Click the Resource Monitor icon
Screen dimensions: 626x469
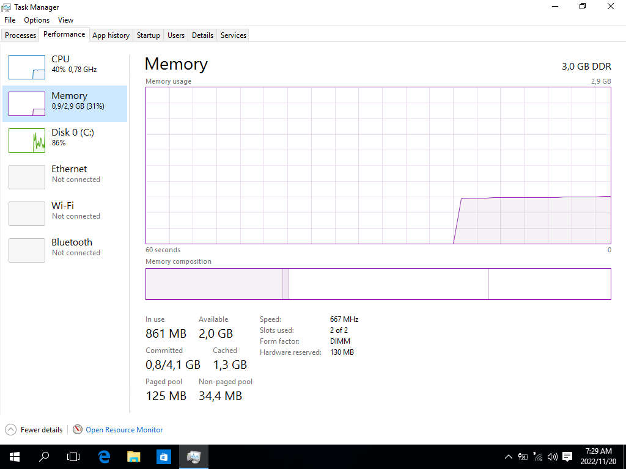point(78,429)
